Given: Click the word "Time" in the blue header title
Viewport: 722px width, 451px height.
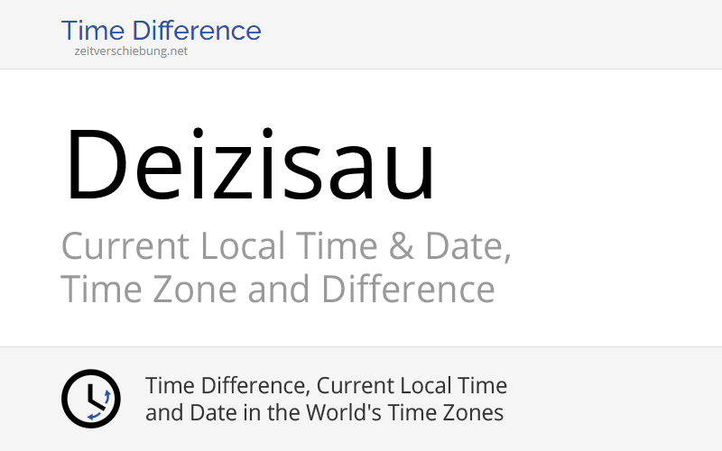Looking at the screenshot, I should tap(92, 31).
